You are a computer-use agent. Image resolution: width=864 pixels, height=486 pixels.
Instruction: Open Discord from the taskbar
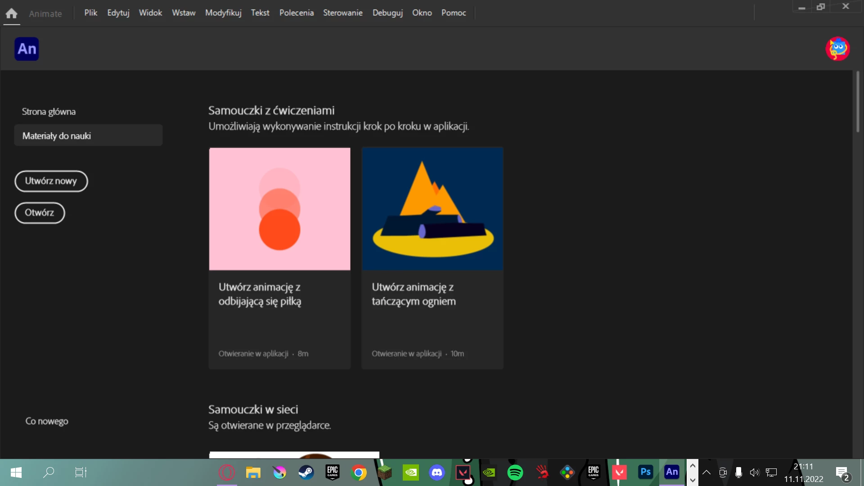(x=436, y=472)
